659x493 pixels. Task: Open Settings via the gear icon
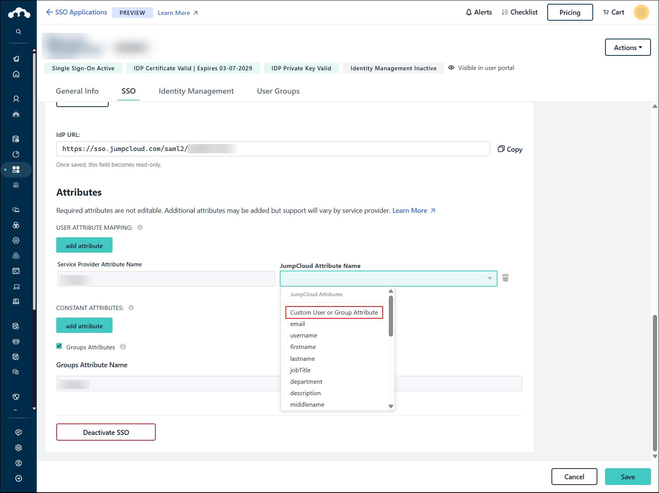tap(18, 448)
